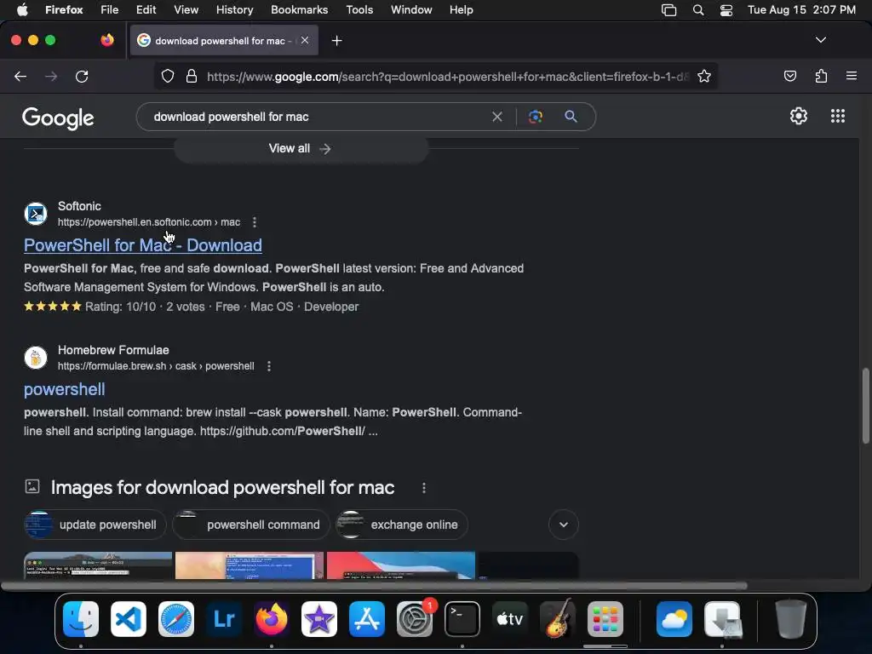This screenshot has height=654, width=872.
Task: Open Finder from the Dock
Action: click(x=81, y=619)
